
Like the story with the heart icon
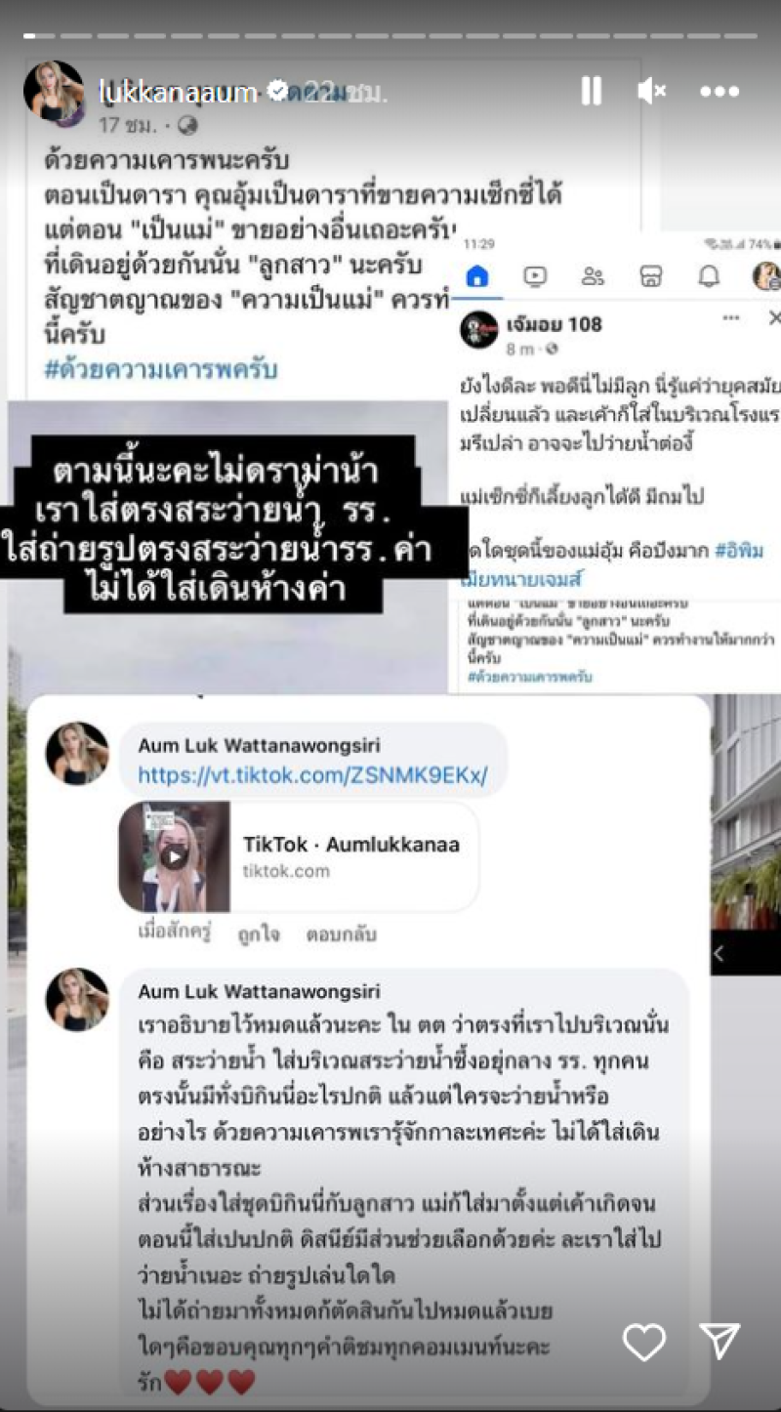click(x=644, y=1342)
